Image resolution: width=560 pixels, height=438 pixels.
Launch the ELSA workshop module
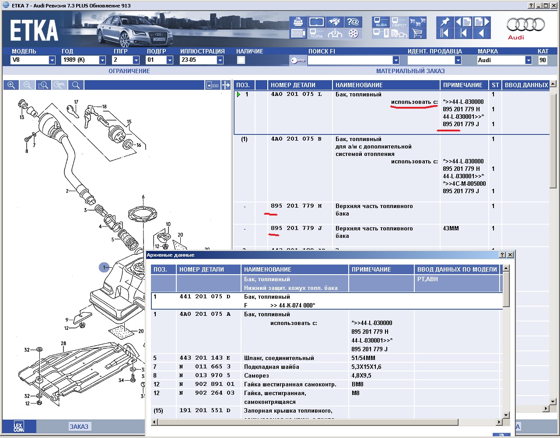click(x=381, y=21)
